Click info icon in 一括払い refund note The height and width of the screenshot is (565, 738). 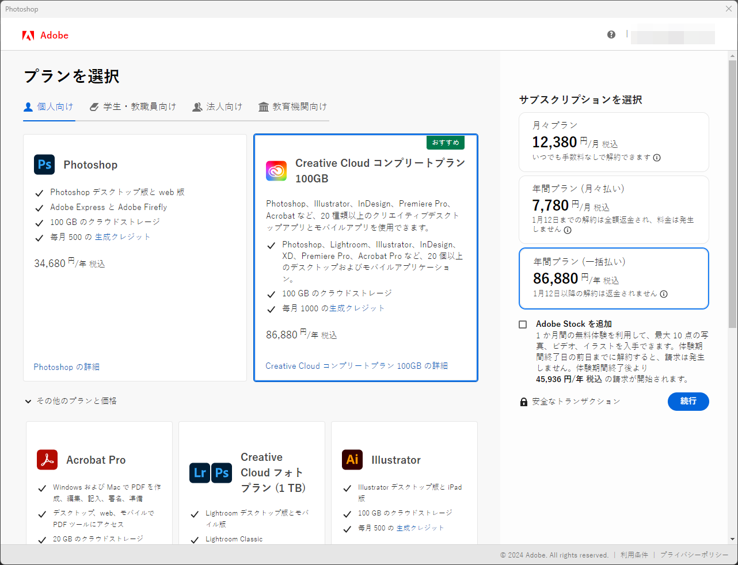pyautogui.click(x=664, y=294)
